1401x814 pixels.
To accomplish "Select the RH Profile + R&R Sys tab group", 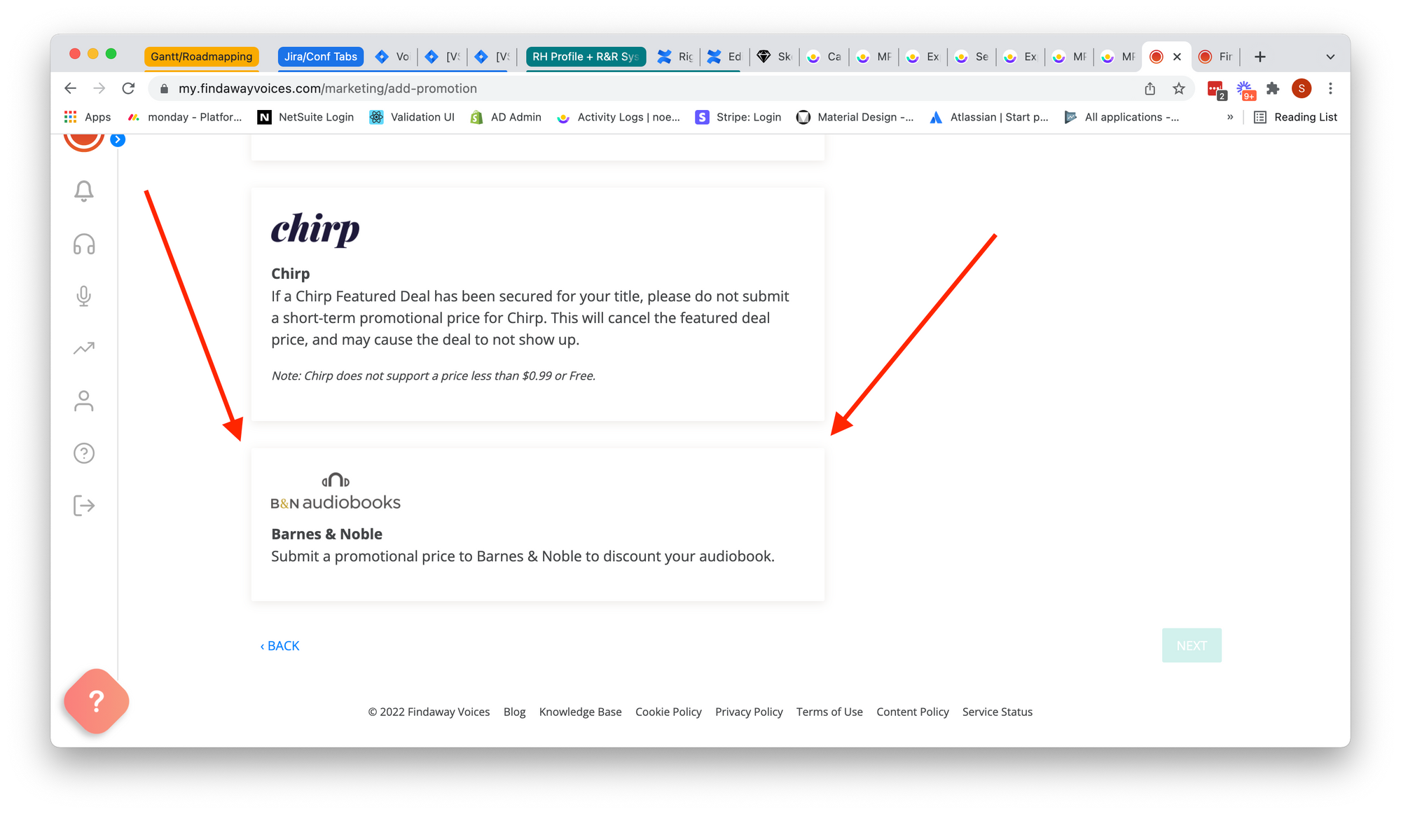I will [x=586, y=57].
